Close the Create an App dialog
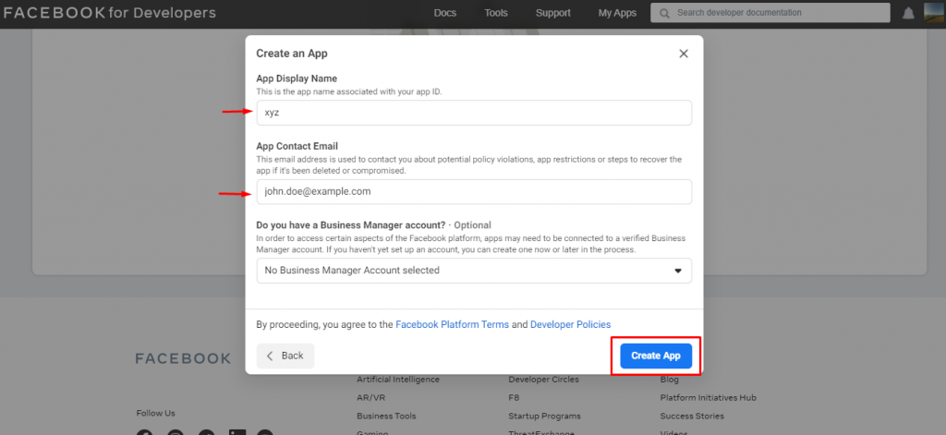Screen dimensions: 946x435 point(684,54)
